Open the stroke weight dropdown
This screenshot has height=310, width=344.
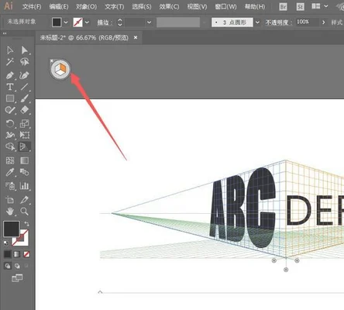click(x=150, y=22)
